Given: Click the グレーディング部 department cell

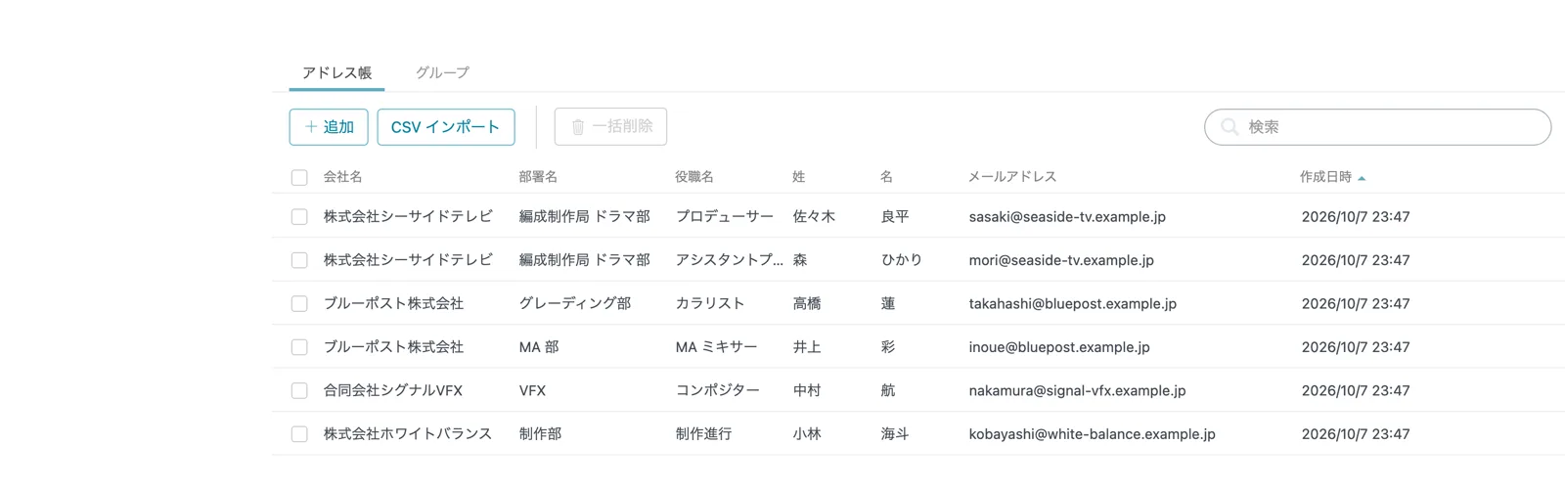Looking at the screenshot, I should coord(575,304).
